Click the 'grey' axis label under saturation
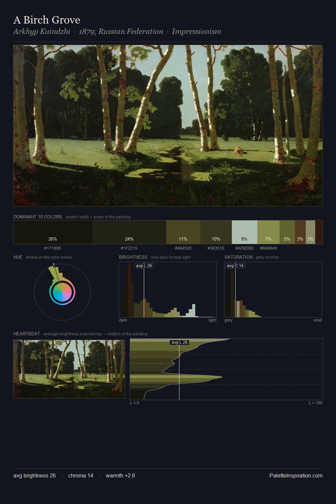The height and width of the screenshot is (504, 336). 228,320
